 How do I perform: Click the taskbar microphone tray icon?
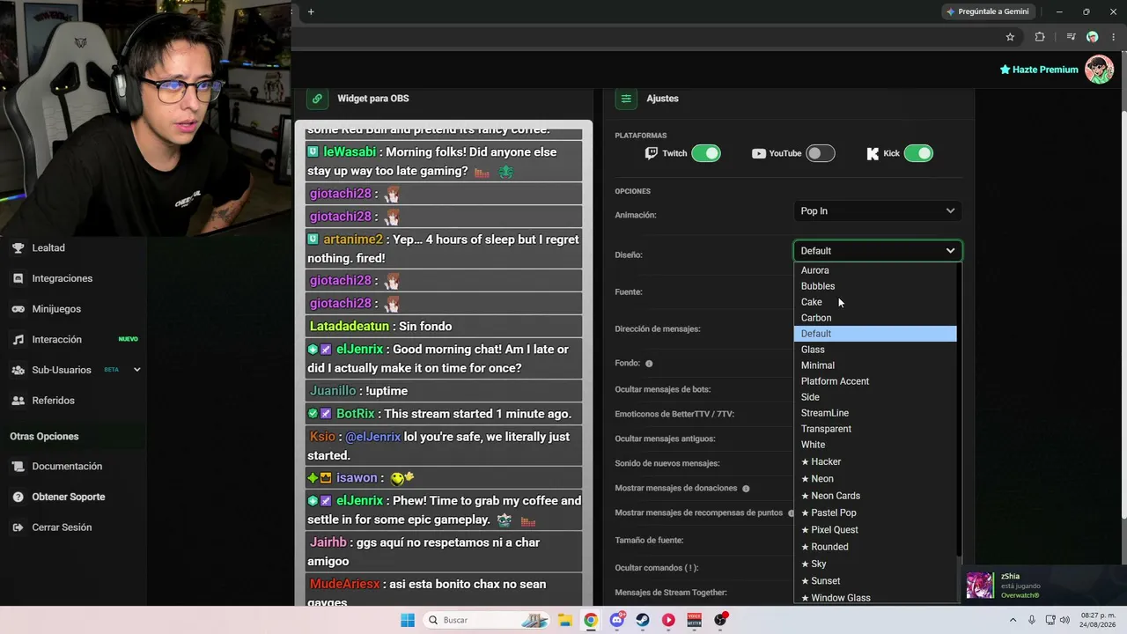pyautogui.click(x=1031, y=620)
